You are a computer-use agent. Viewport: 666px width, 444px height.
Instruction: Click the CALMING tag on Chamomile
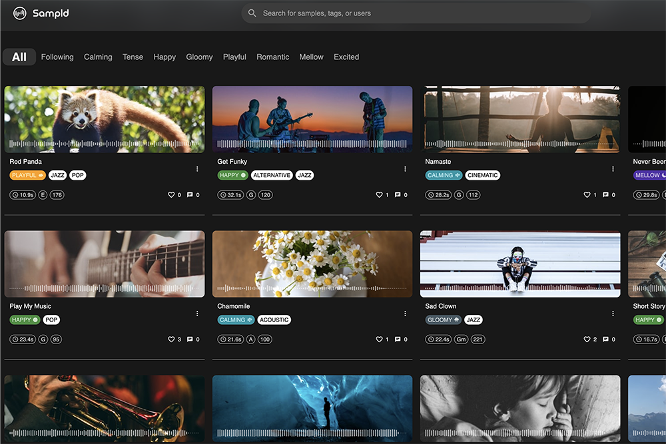pos(236,320)
